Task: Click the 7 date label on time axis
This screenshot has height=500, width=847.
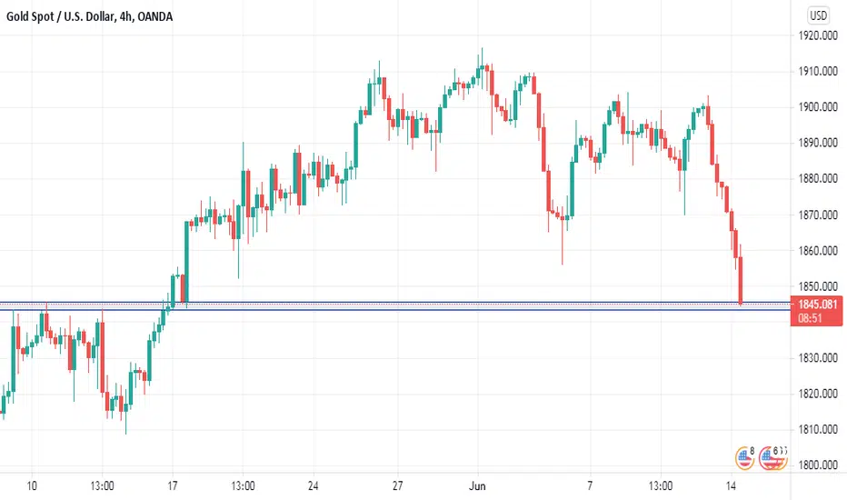Action: (590, 486)
